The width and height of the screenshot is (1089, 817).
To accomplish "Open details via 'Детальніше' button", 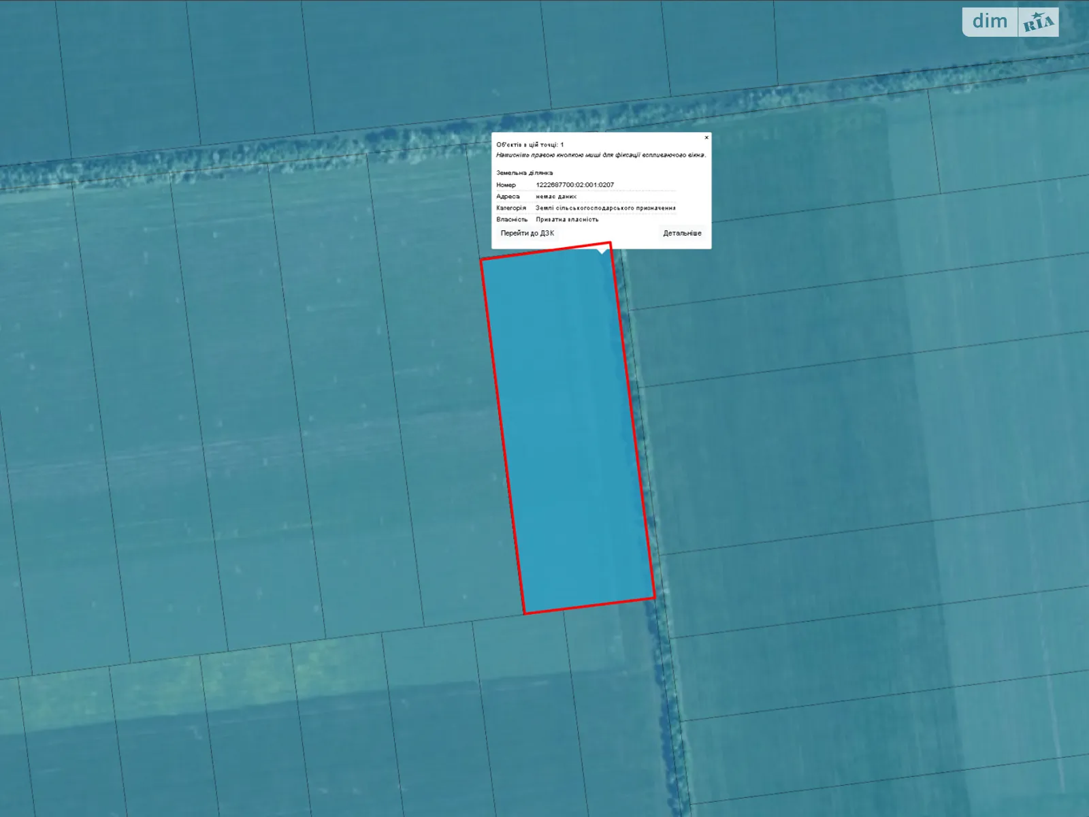I will (682, 233).
